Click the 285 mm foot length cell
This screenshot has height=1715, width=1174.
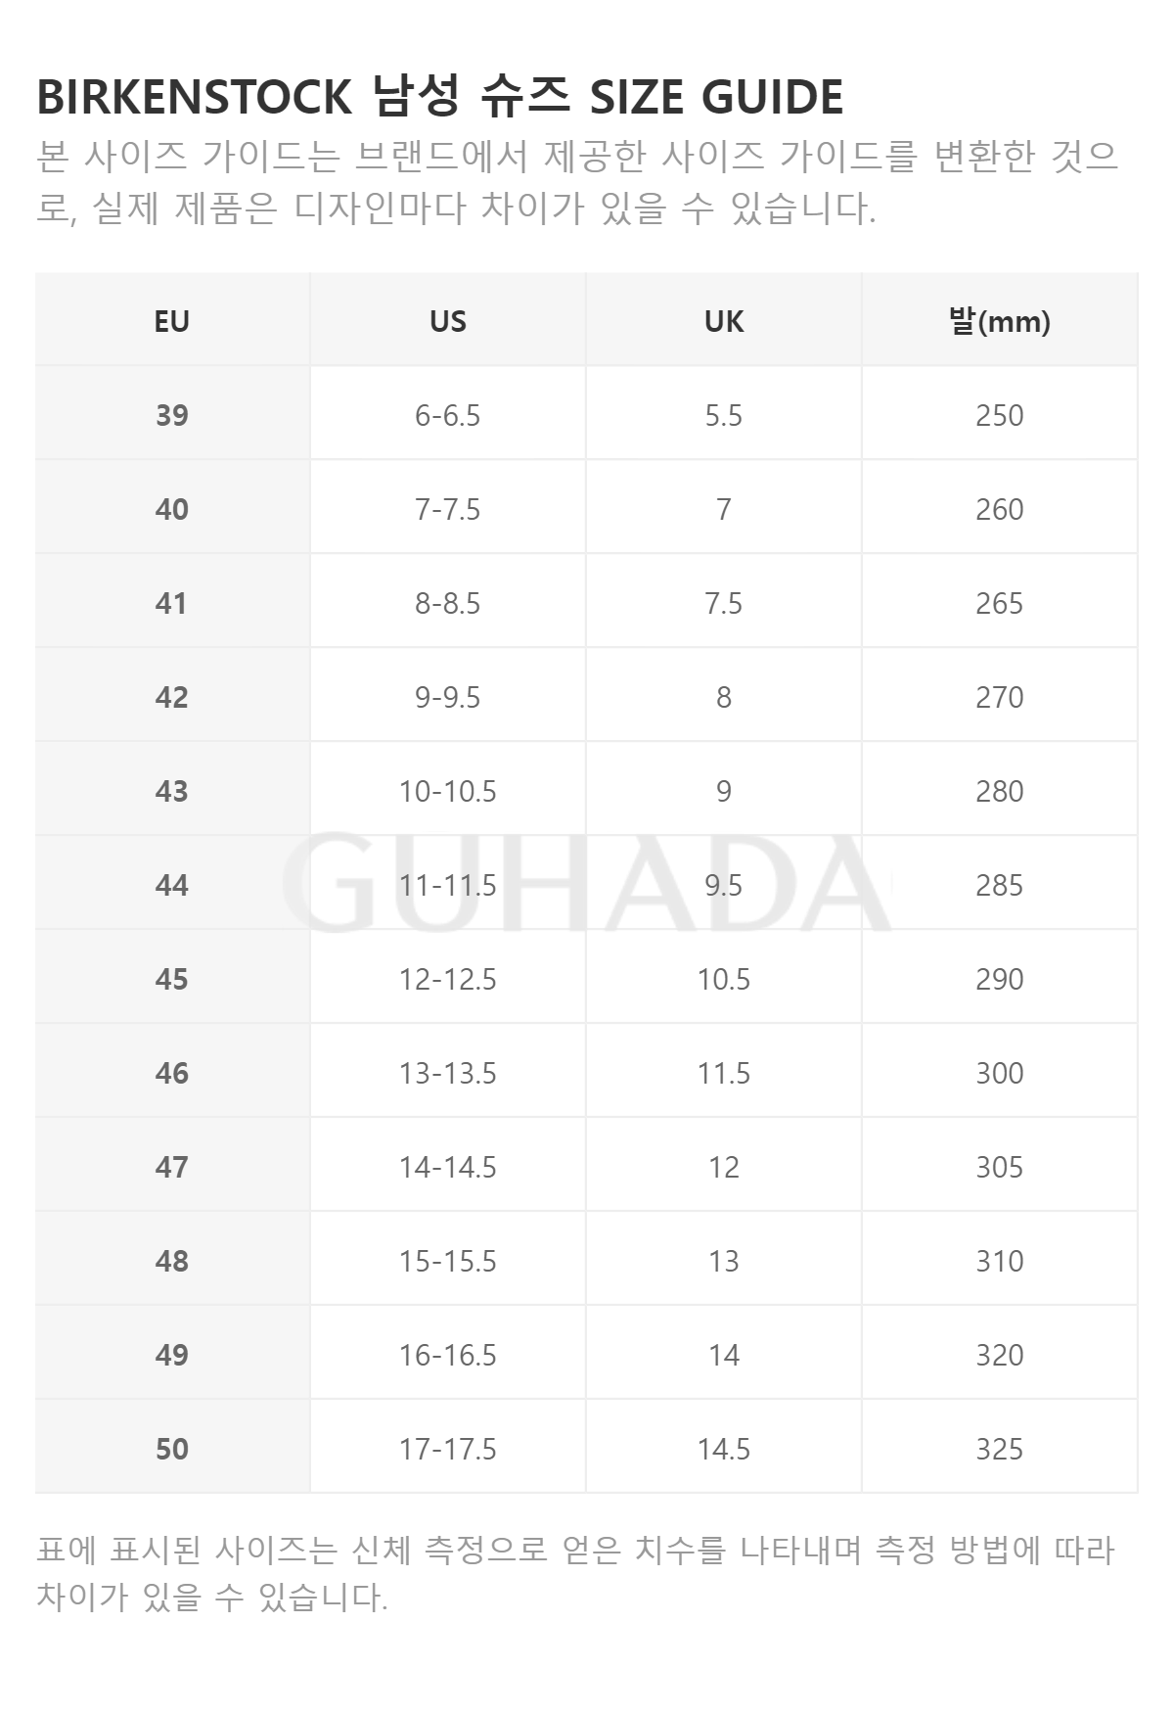pos(1000,884)
